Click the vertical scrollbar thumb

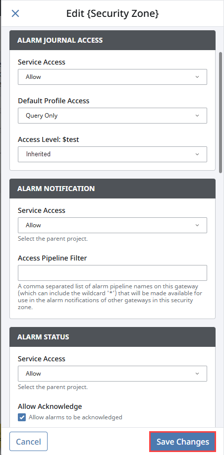[221, 113]
